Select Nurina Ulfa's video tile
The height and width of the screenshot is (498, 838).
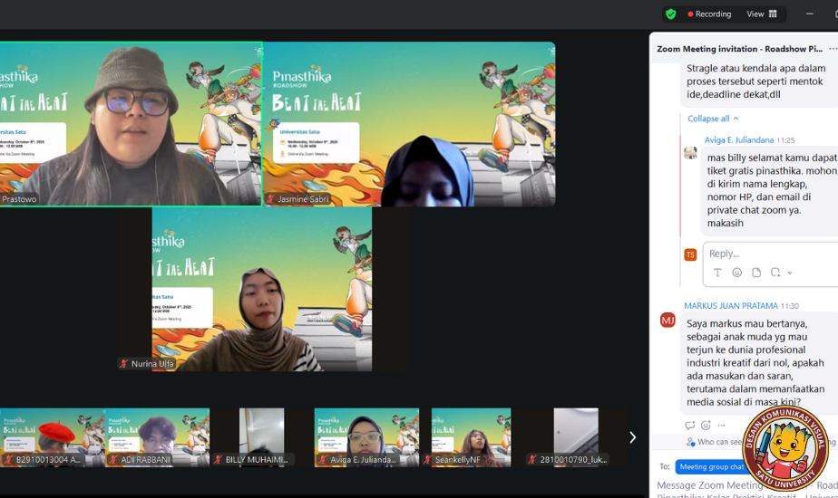pos(262,289)
